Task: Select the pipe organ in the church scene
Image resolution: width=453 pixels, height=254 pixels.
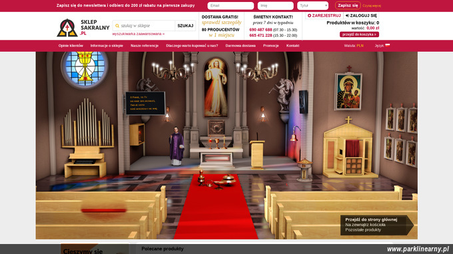Action: click(87, 138)
